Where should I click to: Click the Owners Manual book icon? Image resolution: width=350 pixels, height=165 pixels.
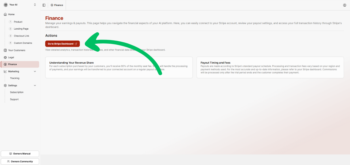tap(11, 154)
